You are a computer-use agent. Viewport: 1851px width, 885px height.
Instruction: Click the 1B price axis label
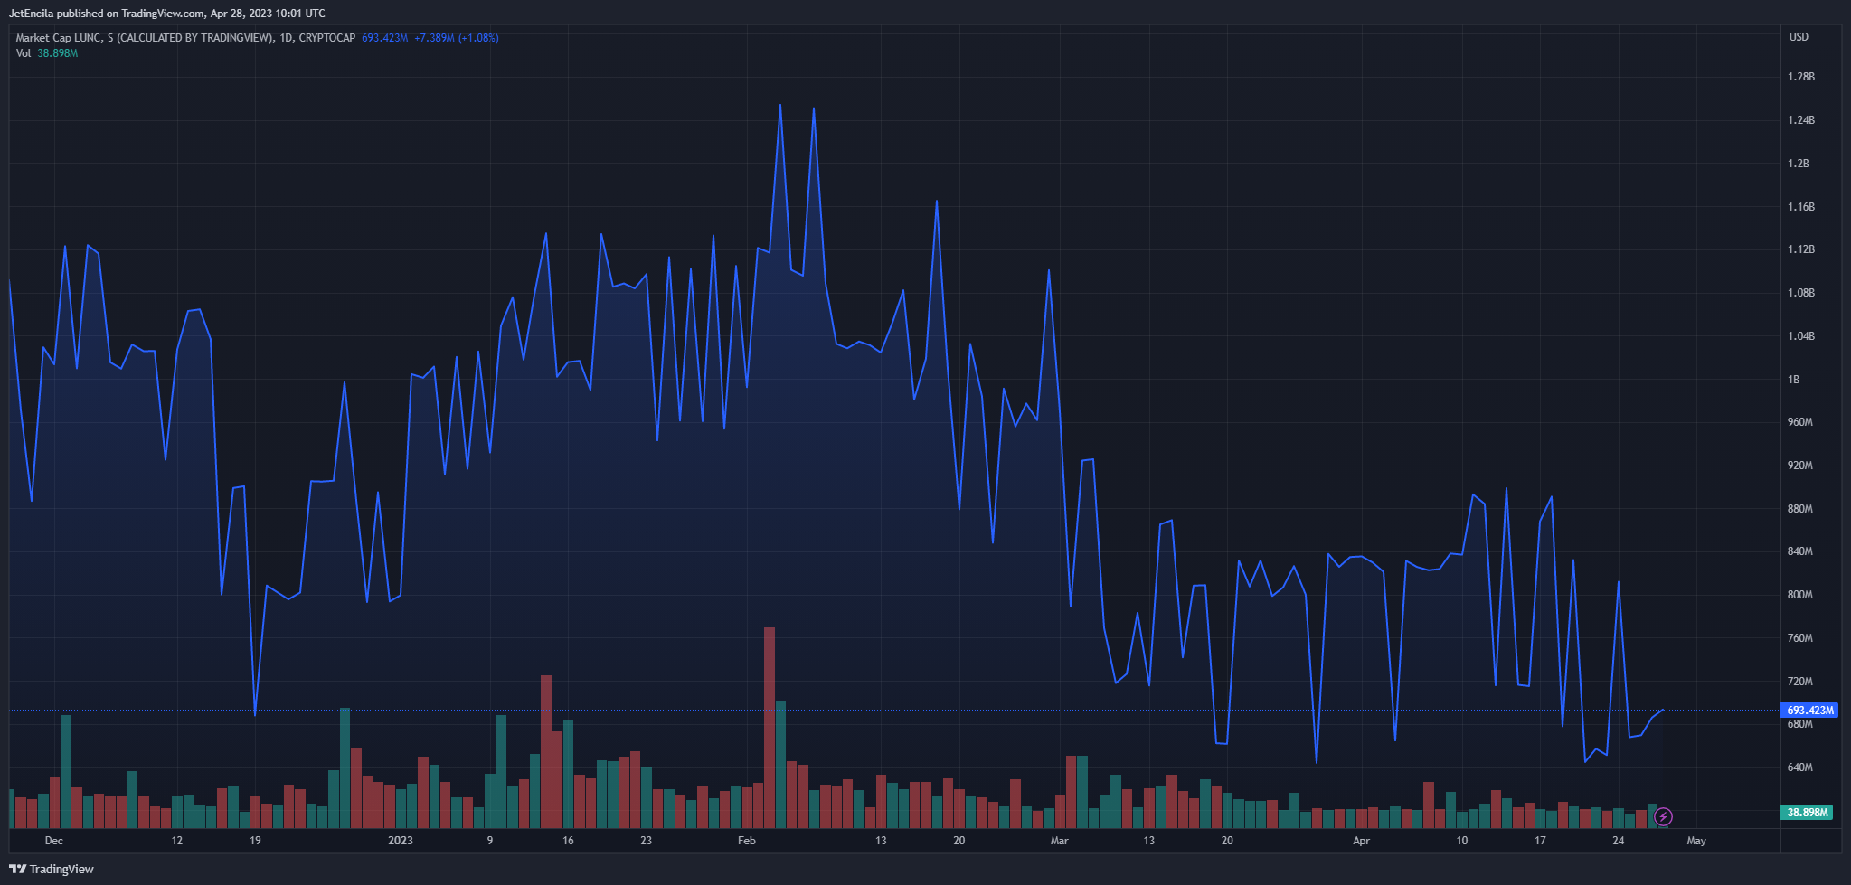pos(1794,380)
